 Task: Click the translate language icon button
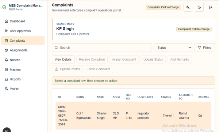pyautogui.click(x=188, y=7)
